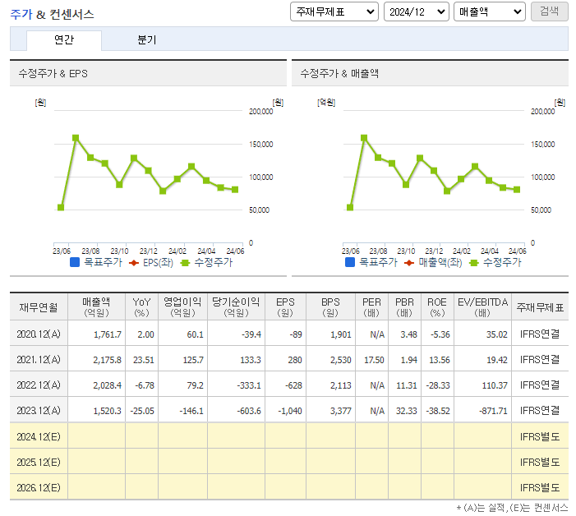Open the 주재무제표 dropdown
Viewport: 576px width, 516px height.
(x=334, y=12)
